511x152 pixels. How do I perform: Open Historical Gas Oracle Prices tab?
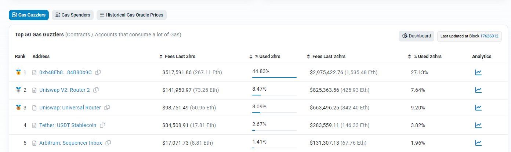[x=132, y=15]
